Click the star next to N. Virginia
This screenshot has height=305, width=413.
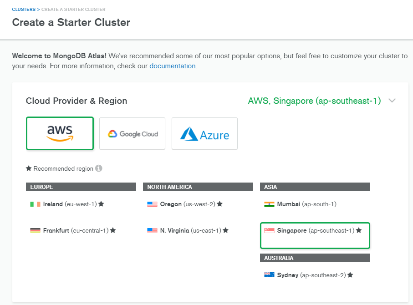(225, 230)
